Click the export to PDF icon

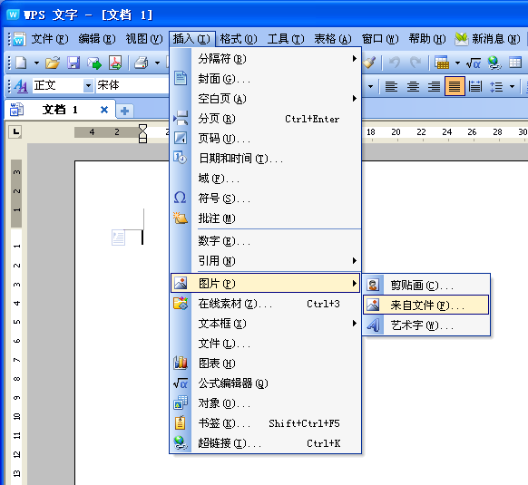point(115,63)
